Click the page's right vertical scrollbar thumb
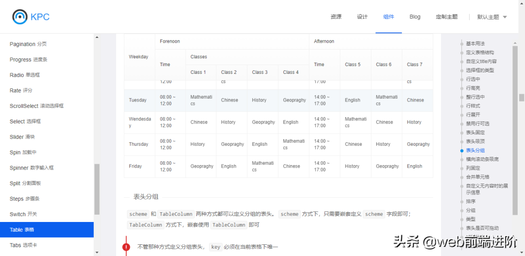Screen dimensions: 525x256 tap(522, 98)
